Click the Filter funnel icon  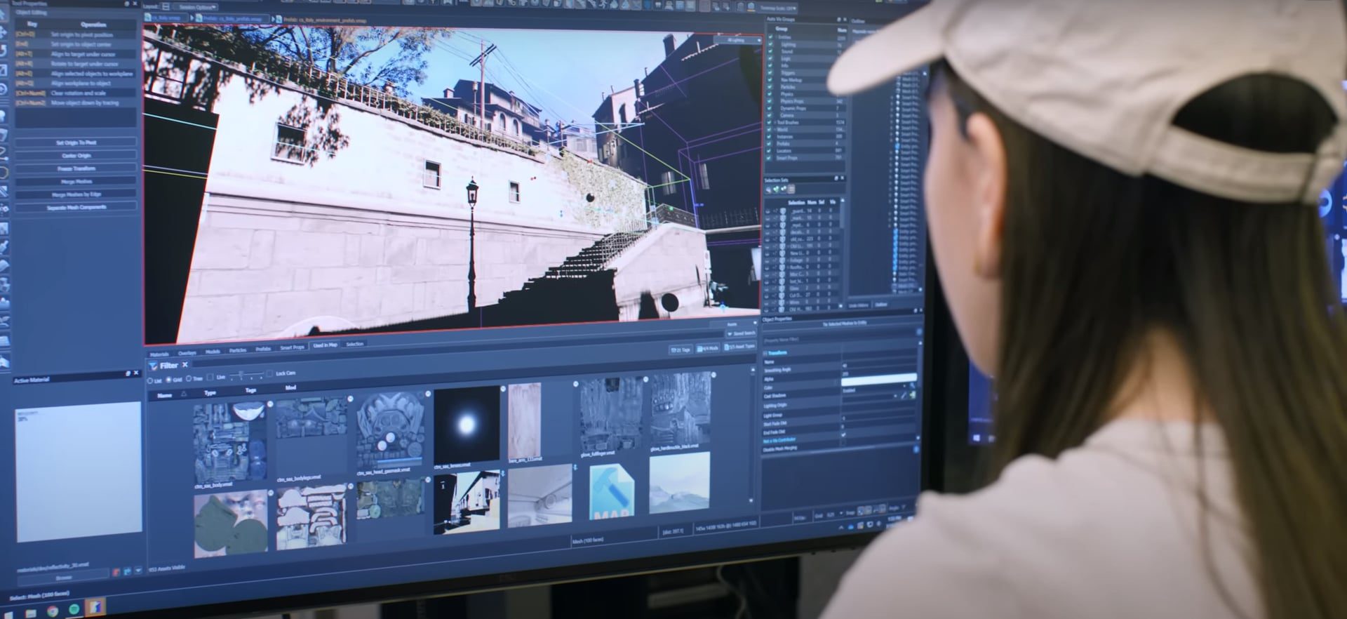[x=153, y=366]
